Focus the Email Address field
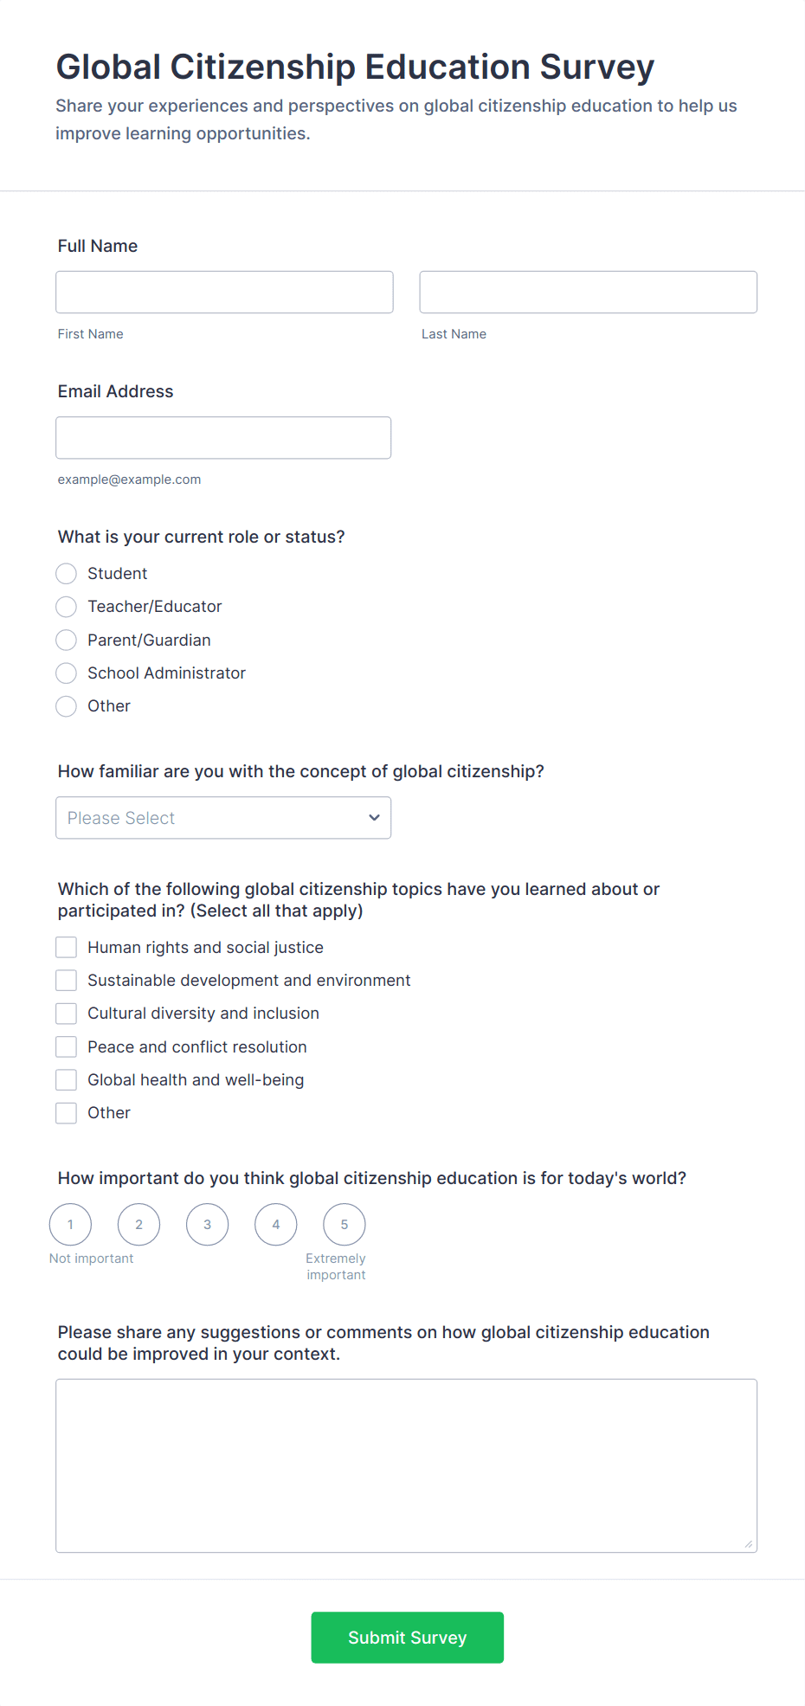This screenshot has width=805, height=1706. [223, 438]
